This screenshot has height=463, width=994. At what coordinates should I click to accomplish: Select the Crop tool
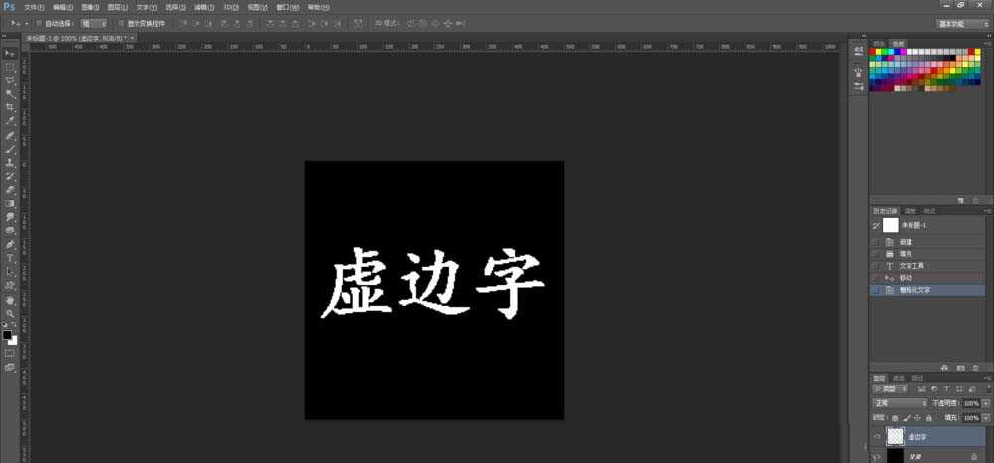tap(10, 107)
